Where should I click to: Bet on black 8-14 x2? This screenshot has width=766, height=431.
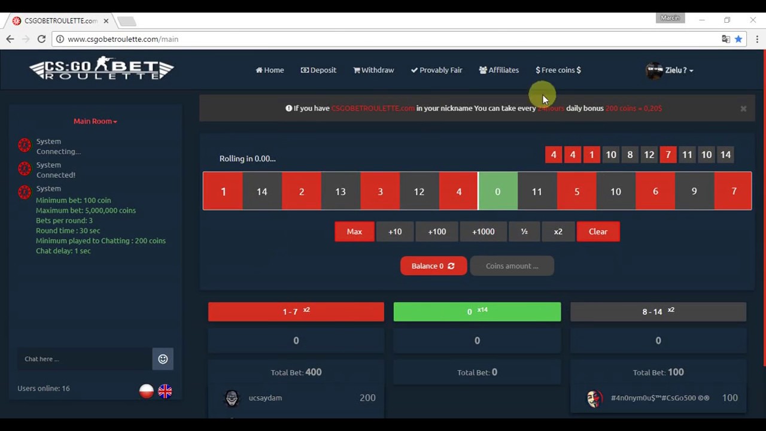point(658,312)
